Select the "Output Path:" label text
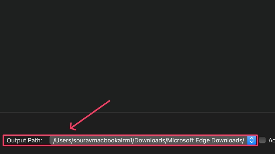This screenshot has width=275, height=154. click(24, 140)
